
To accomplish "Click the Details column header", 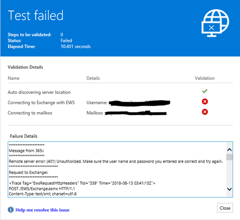I will tap(93, 78).
